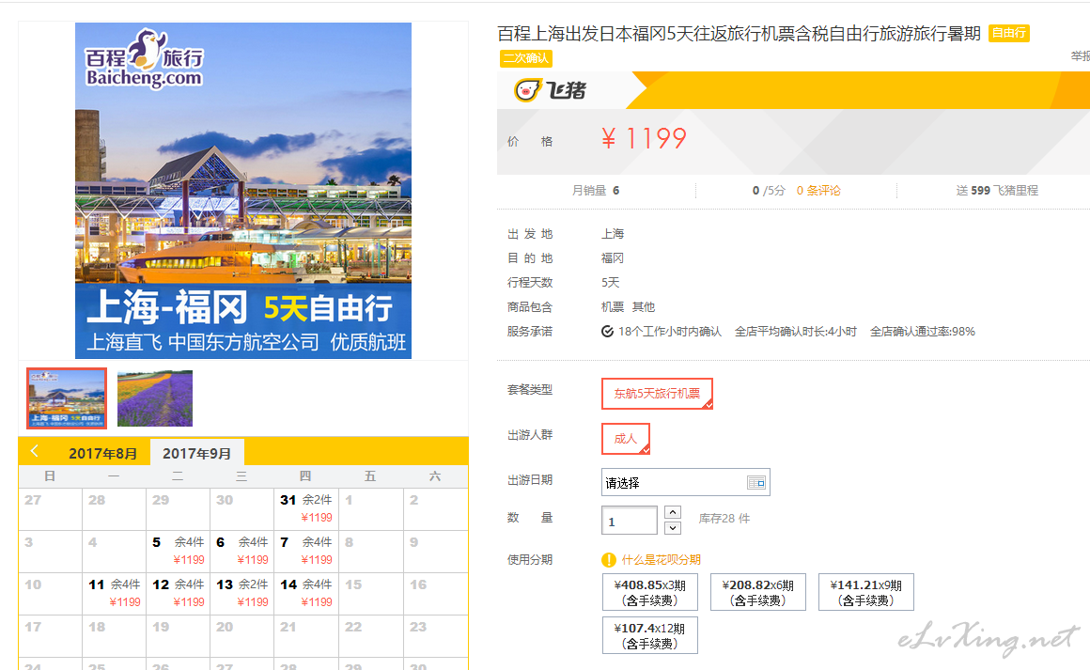
Task: Choose the ¥408.85x3期 installment plan
Action: click(650, 592)
